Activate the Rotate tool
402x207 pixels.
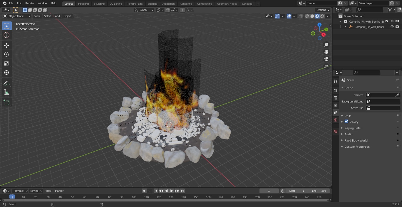tap(6, 54)
